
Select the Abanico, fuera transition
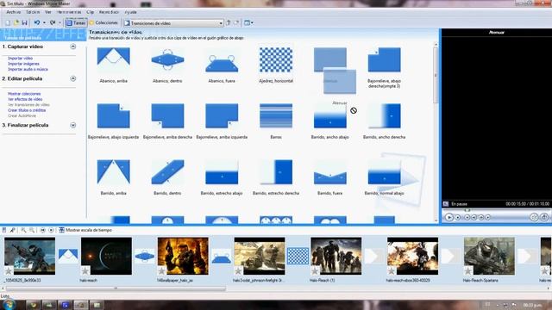(222, 65)
